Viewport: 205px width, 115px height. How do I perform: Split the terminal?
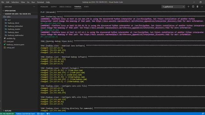(x=193, y=6)
